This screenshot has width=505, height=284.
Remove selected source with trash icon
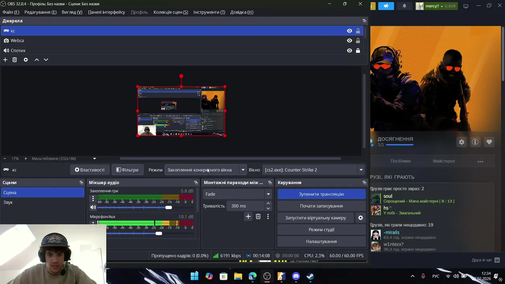click(x=15, y=60)
